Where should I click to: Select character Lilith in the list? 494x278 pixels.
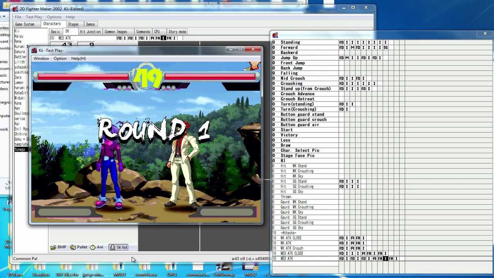pyautogui.click(x=21, y=62)
